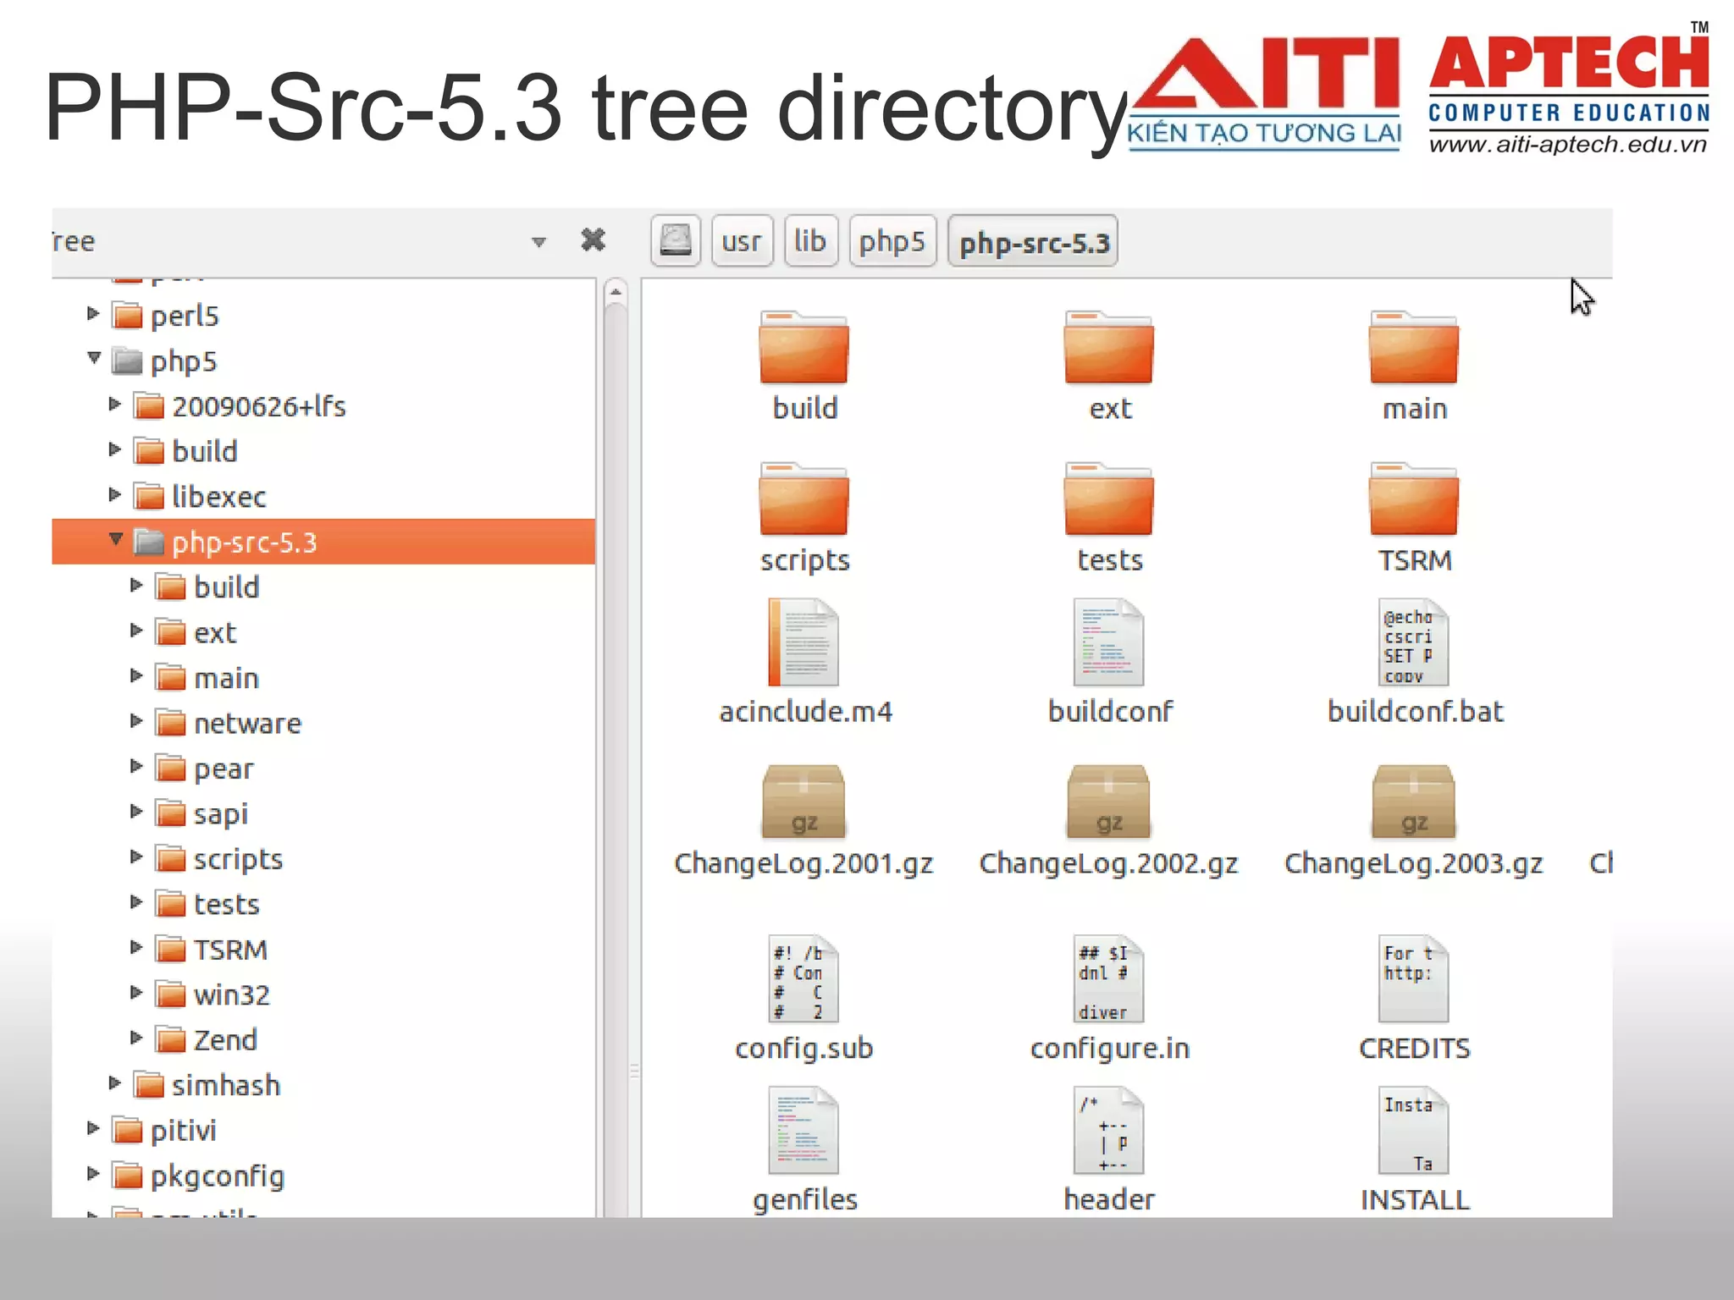This screenshot has height=1300, width=1734.
Task: Select the INSTALL file icon
Action: click(1413, 1131)
